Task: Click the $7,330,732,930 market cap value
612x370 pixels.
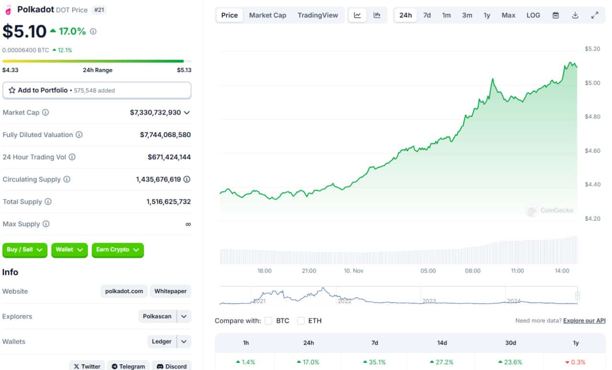Action: coord(155,113)
